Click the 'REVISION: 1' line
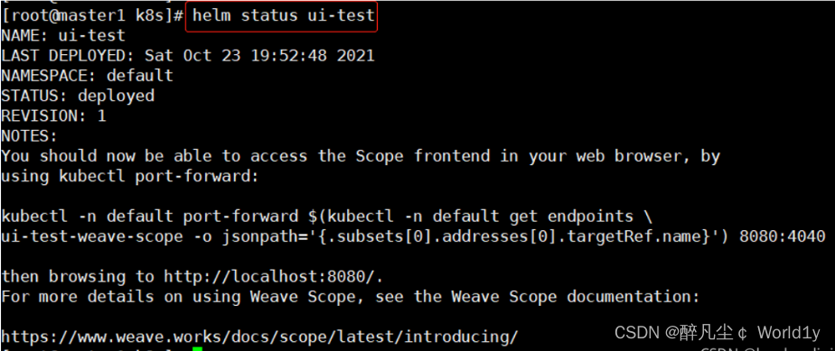The width and height of the screenshot is (835, 351). (54, 115)
